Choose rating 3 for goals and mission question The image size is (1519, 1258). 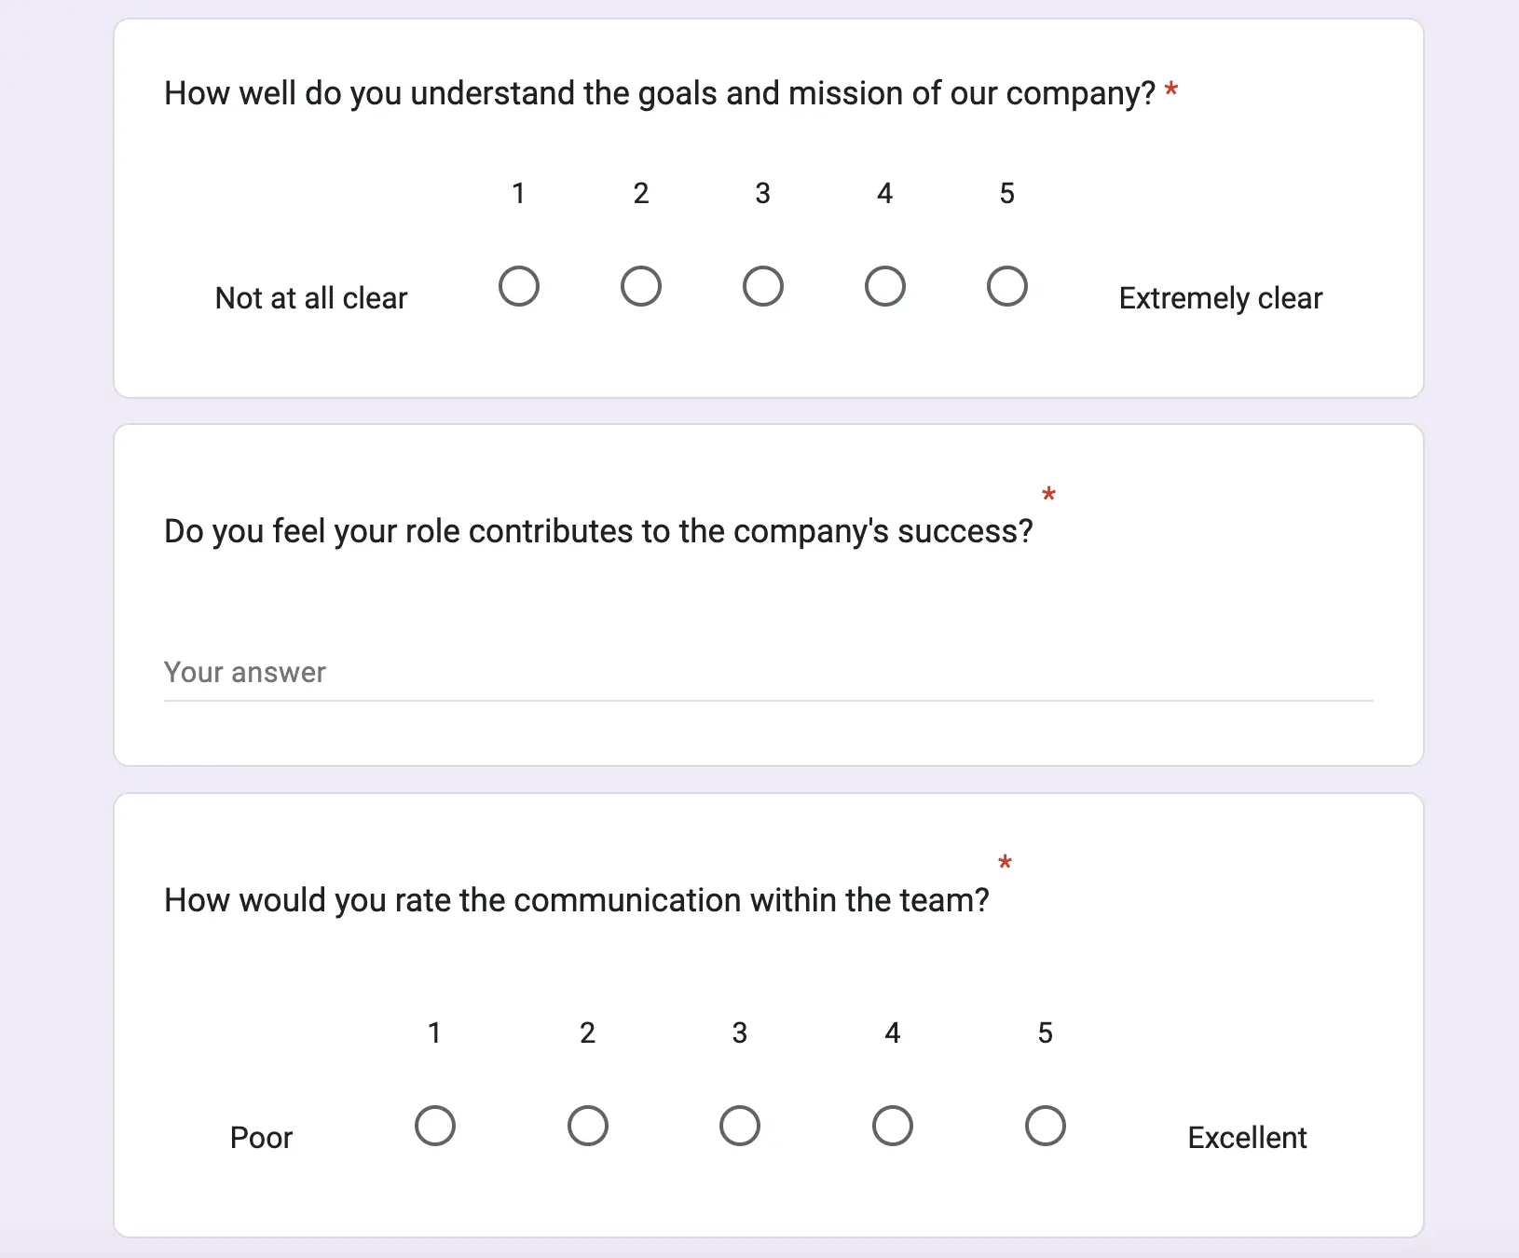[x=763, y=286]
